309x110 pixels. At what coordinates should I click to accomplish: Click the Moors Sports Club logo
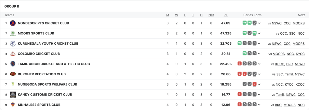tap(13, 33)
